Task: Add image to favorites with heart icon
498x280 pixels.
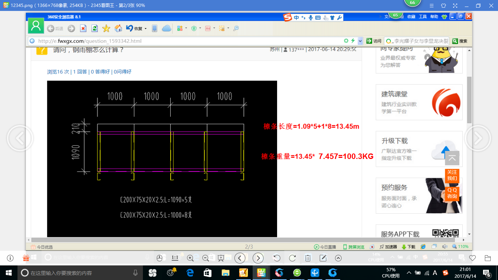Action: (472, 258)
